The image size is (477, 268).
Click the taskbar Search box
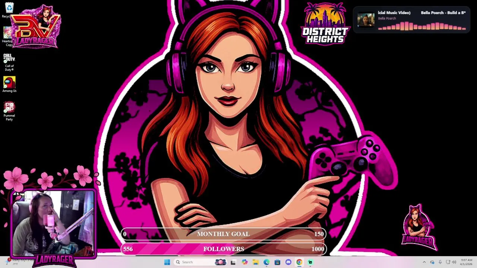(x=201, y=262)
